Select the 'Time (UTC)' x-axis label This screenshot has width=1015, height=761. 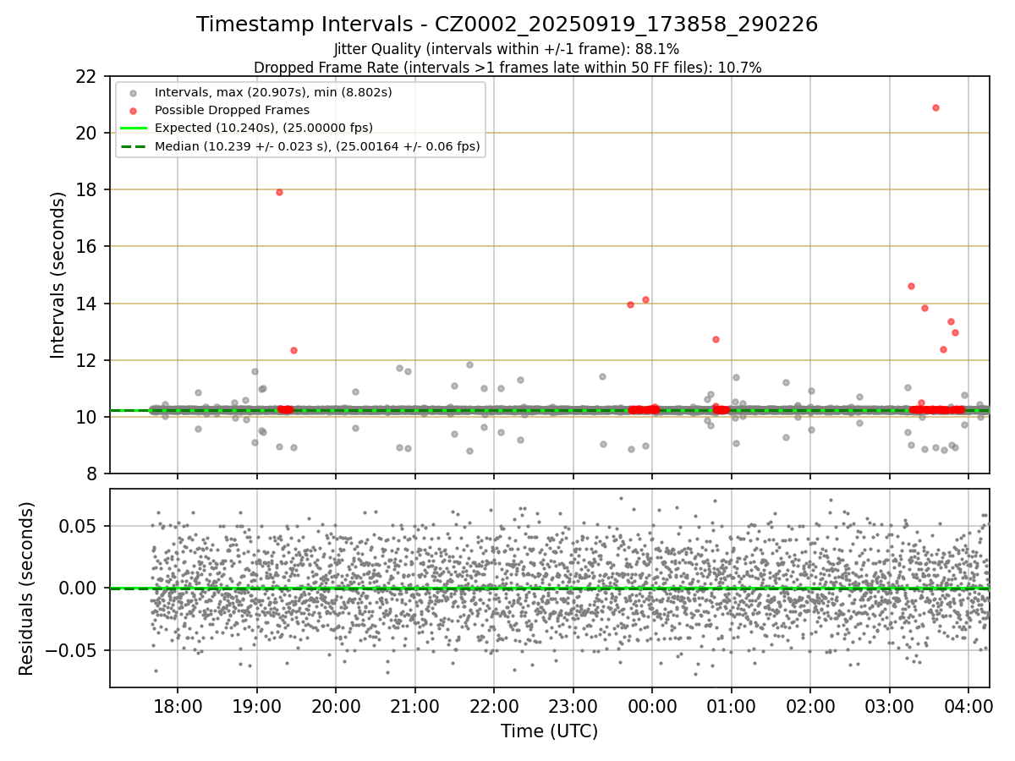(x=549, y=731)
